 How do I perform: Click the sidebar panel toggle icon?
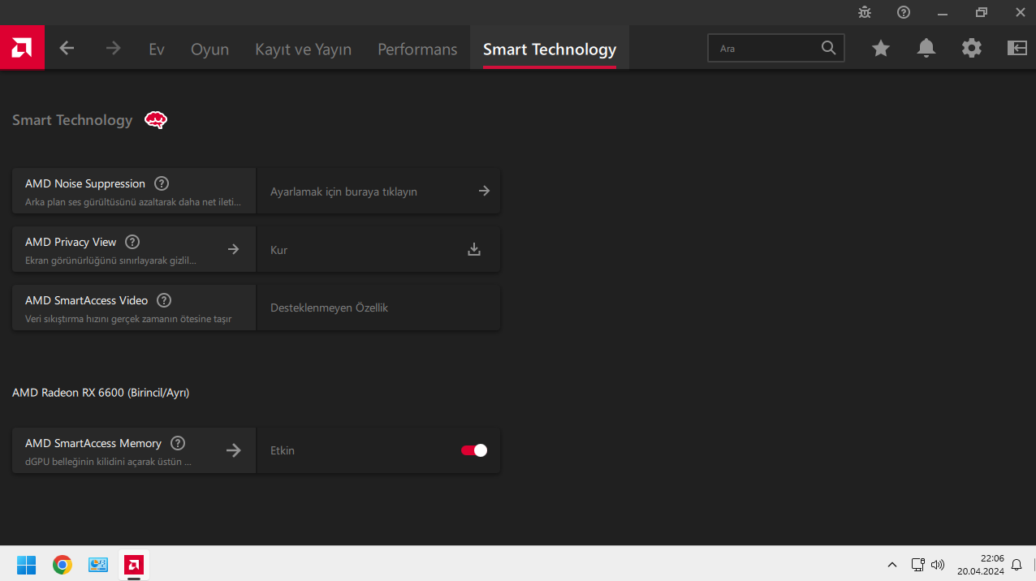click(x=1017, y=49)
